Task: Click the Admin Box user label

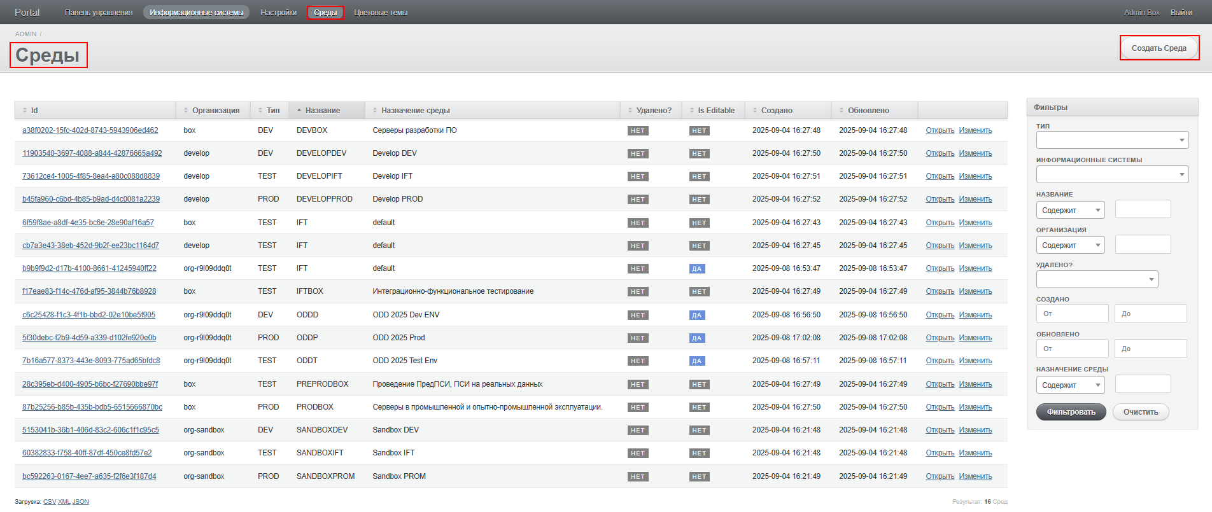Action: point(1142,12)
